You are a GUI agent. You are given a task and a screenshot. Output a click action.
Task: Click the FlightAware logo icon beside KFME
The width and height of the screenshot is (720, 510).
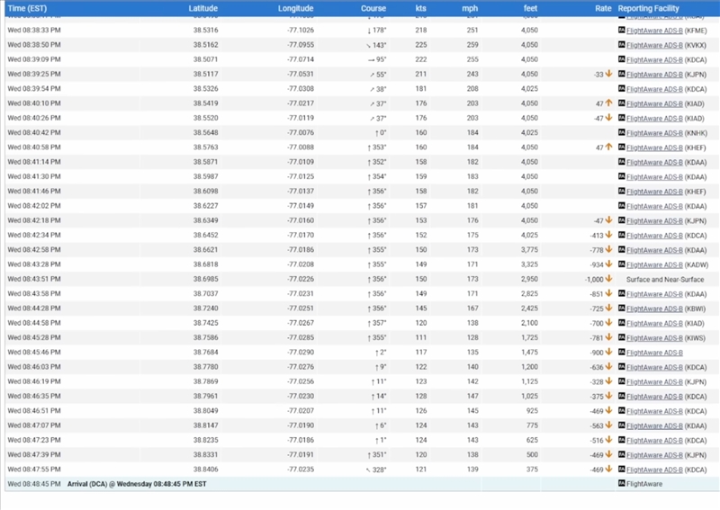(622, 30)
